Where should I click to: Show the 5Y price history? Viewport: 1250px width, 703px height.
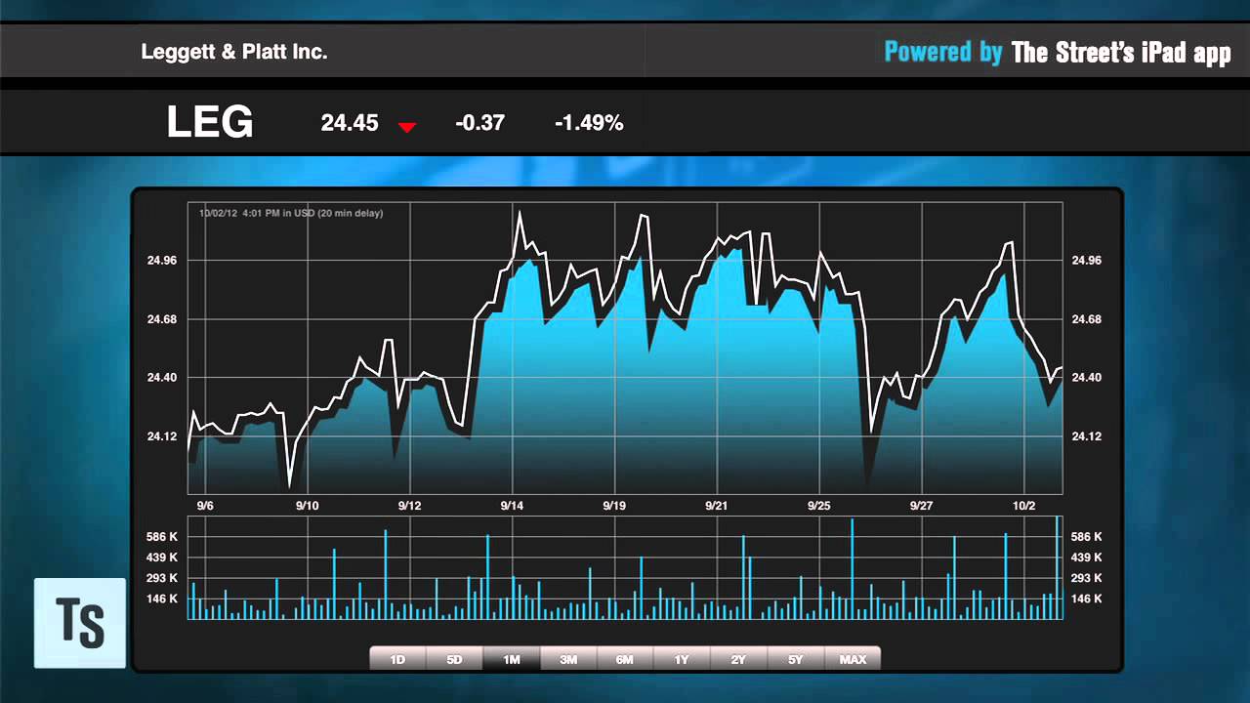point(796,659)
